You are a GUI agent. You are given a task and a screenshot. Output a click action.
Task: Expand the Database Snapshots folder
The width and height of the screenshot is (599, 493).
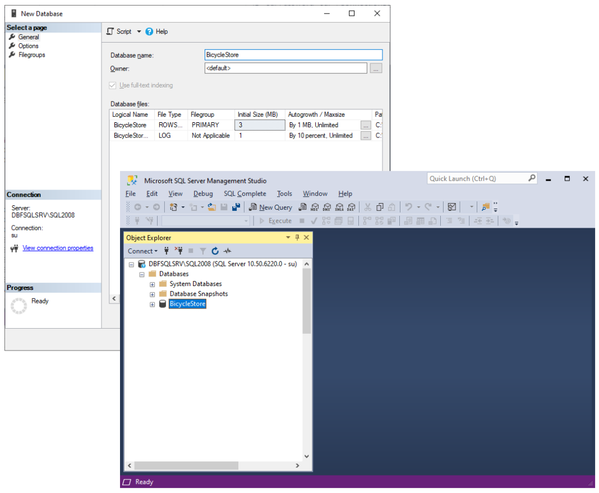point(152,294)
